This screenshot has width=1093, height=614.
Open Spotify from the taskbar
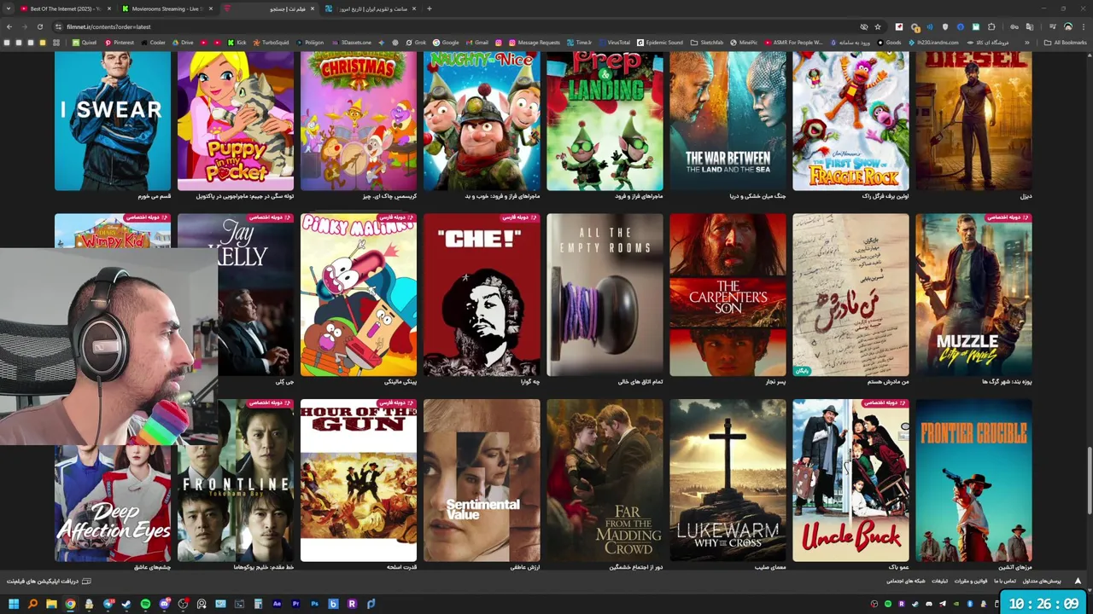pos(145,604)
